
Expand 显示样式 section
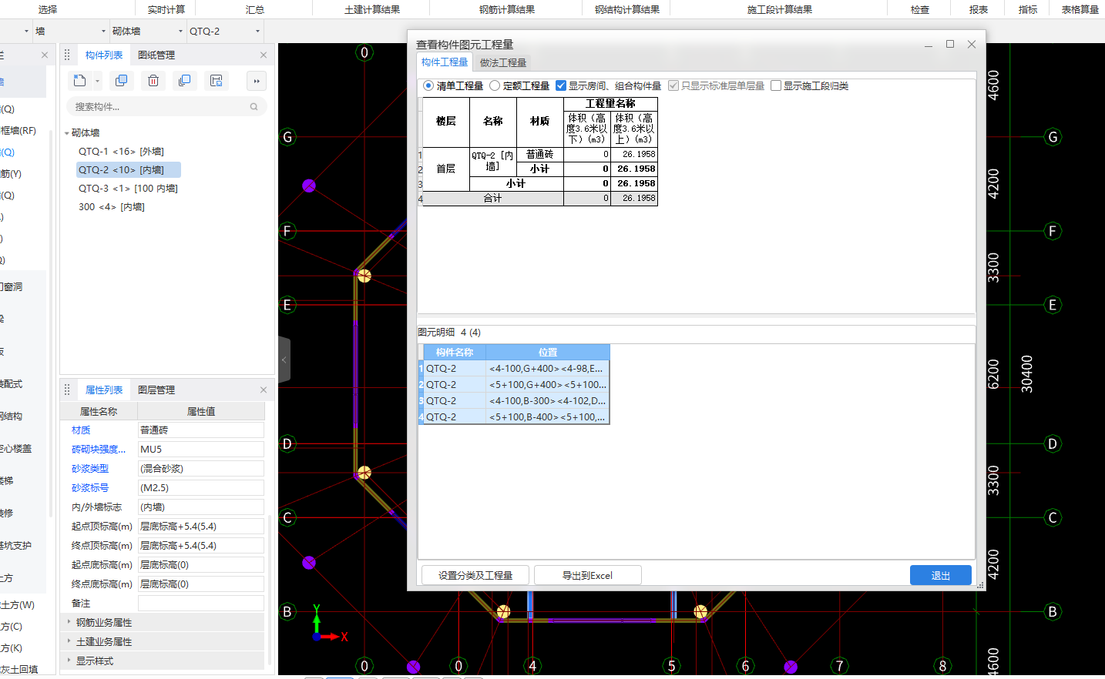click(x=68, y=661)
